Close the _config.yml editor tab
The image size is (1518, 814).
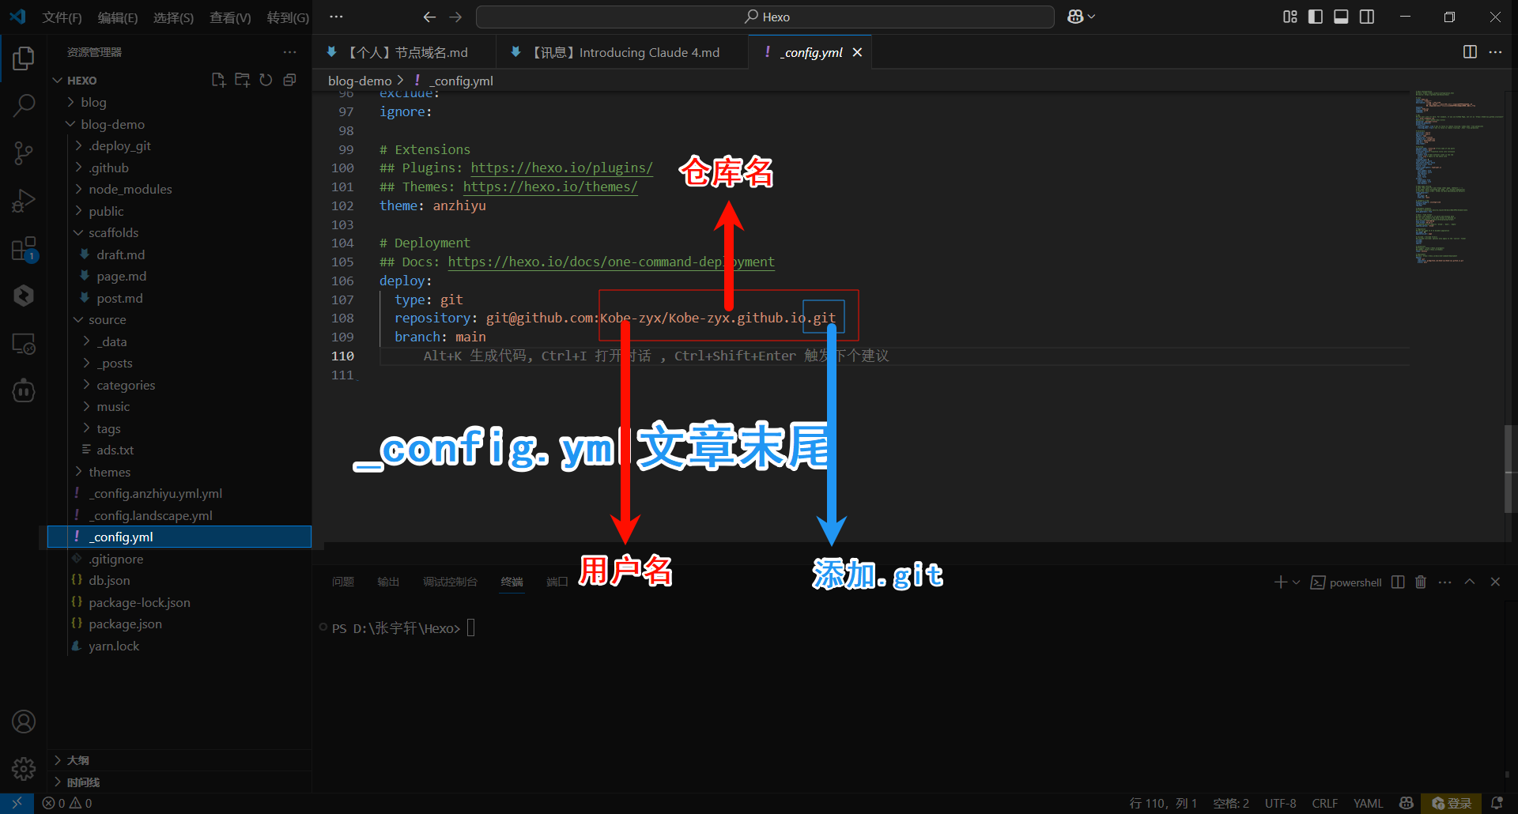[x=857, y=52]
